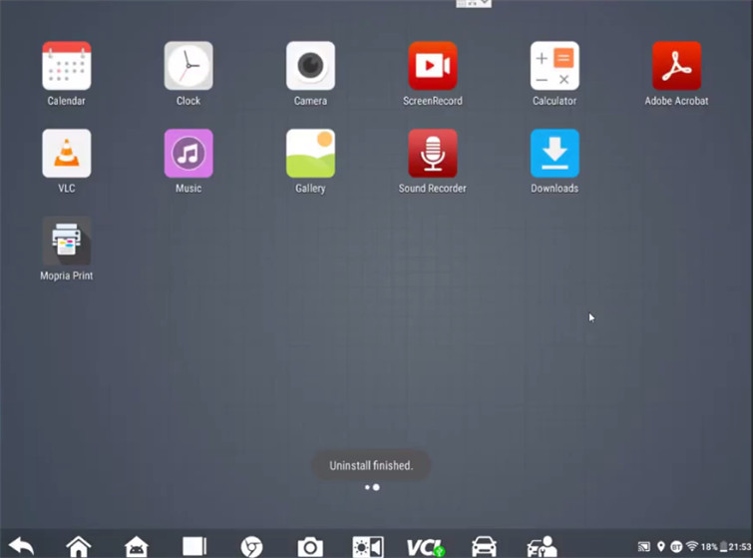Tap the Bluetooth BT status icon

coord(676,546)
